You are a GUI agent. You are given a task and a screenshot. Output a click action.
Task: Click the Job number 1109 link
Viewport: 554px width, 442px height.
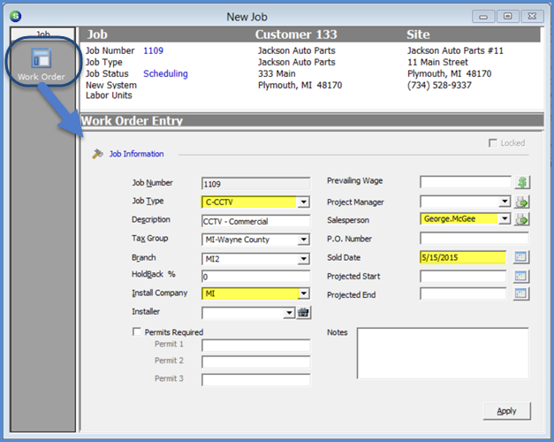[154, 50]
